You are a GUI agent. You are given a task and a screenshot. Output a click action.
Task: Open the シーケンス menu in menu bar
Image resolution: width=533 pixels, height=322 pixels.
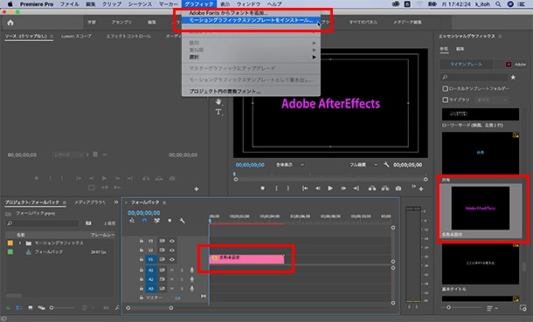click(x=140, y=4)
